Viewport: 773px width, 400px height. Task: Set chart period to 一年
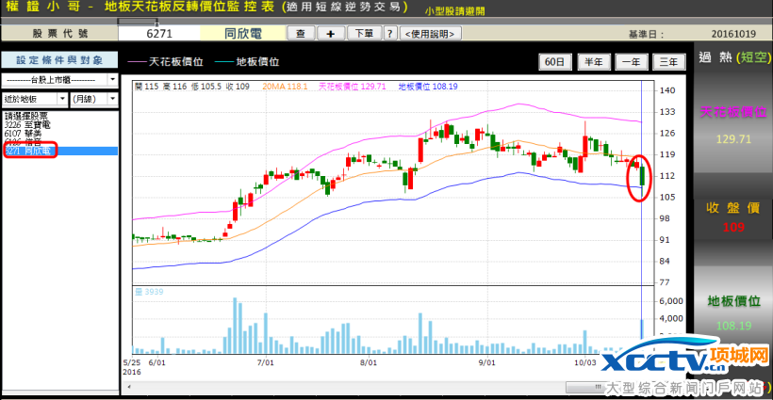click(632, 62)
